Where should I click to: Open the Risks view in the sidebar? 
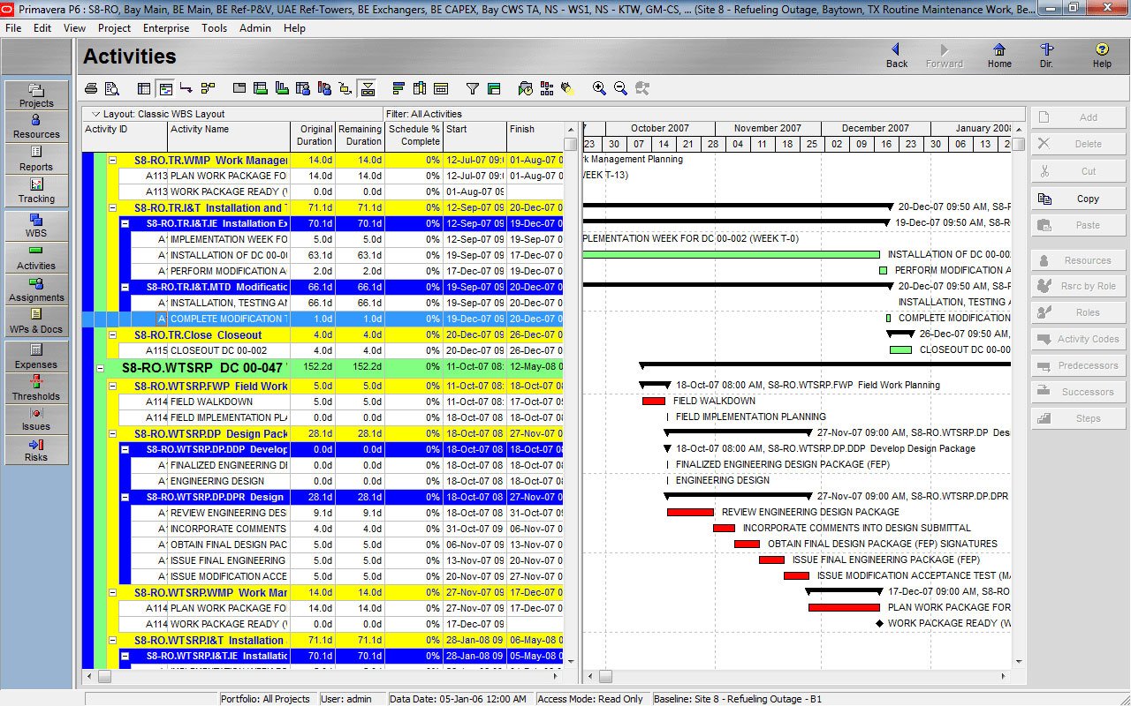36,450
